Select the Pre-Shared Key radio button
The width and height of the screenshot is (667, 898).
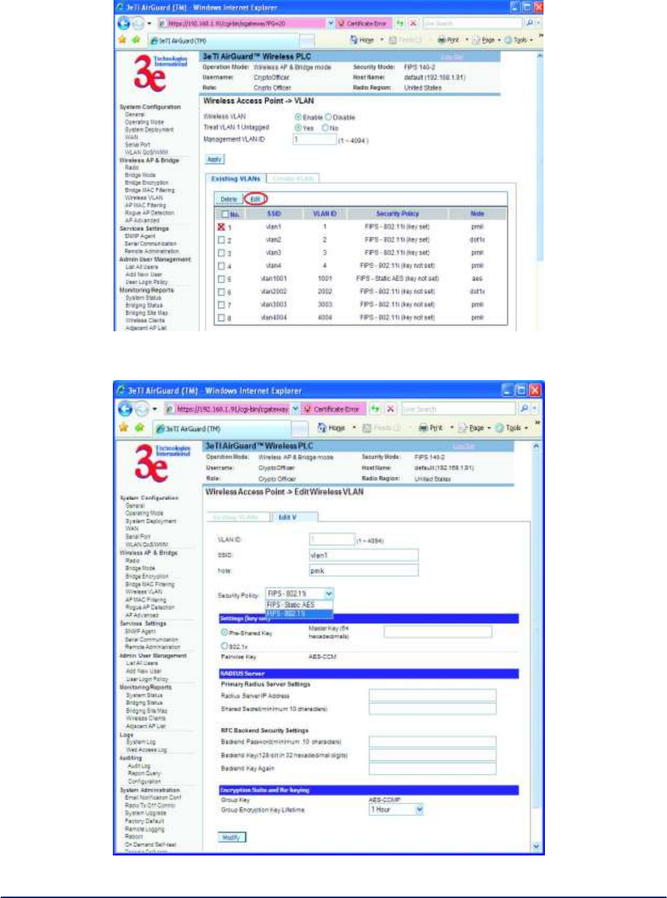224,631
